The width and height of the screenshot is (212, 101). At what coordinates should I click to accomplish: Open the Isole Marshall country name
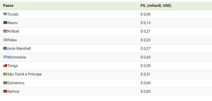pyautogui.click(x=19, y=48)
